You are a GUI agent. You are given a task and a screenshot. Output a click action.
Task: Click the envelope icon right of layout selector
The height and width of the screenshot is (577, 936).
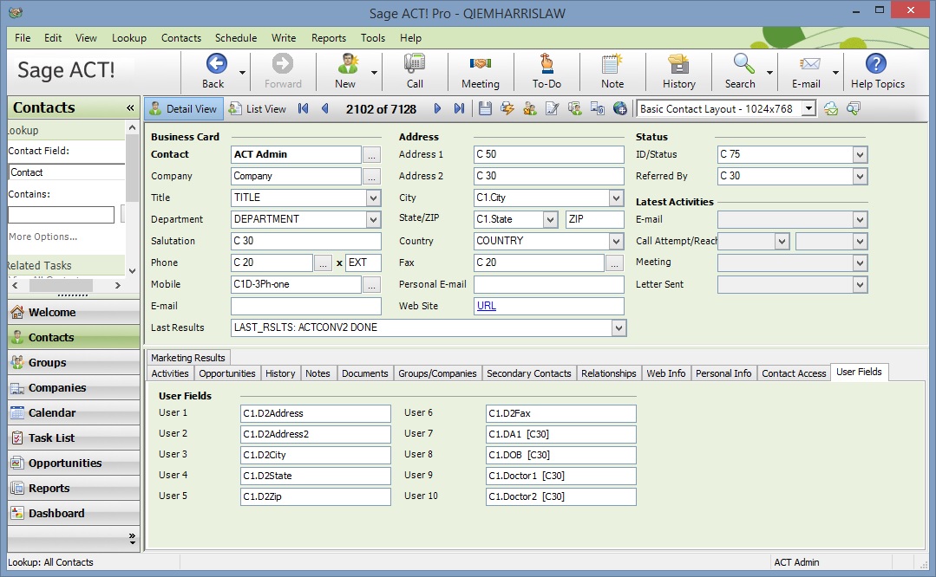(830, 108)
